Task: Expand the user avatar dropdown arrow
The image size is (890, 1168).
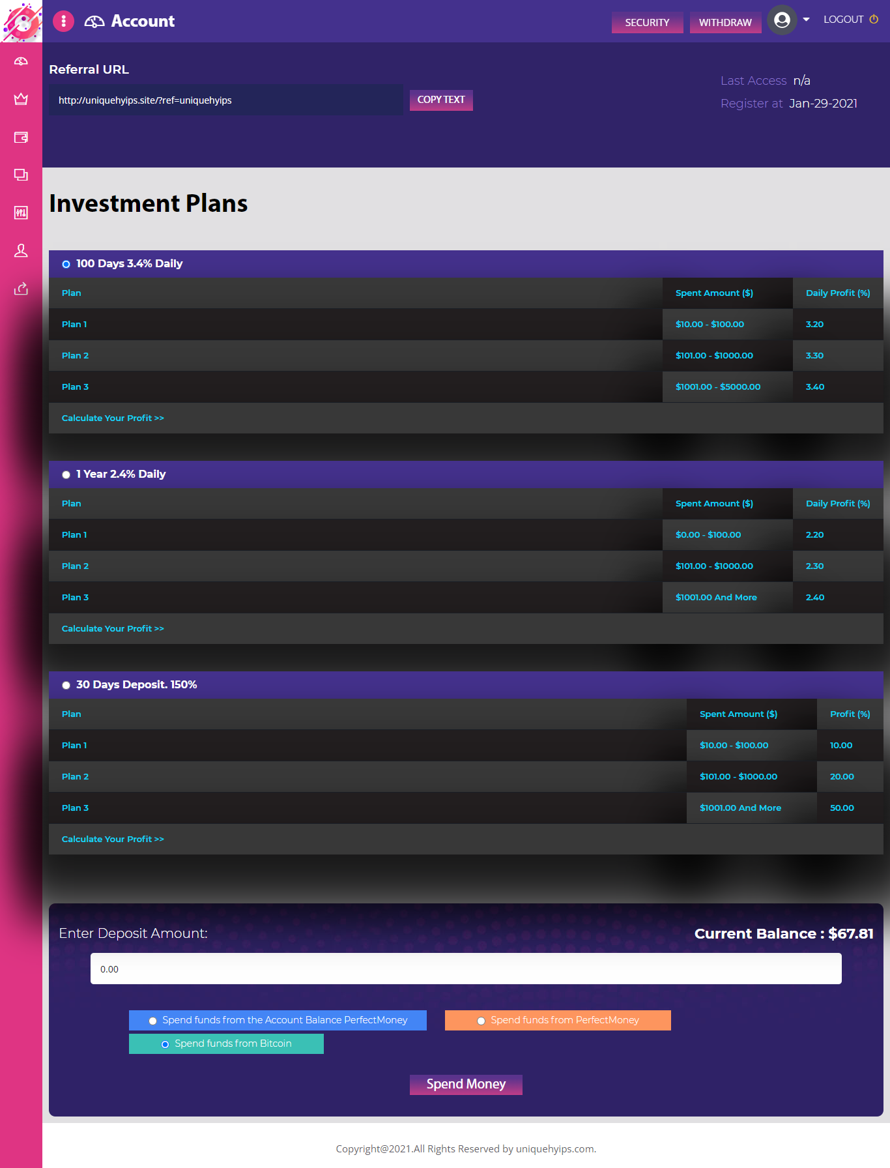Action: (806, 20)
